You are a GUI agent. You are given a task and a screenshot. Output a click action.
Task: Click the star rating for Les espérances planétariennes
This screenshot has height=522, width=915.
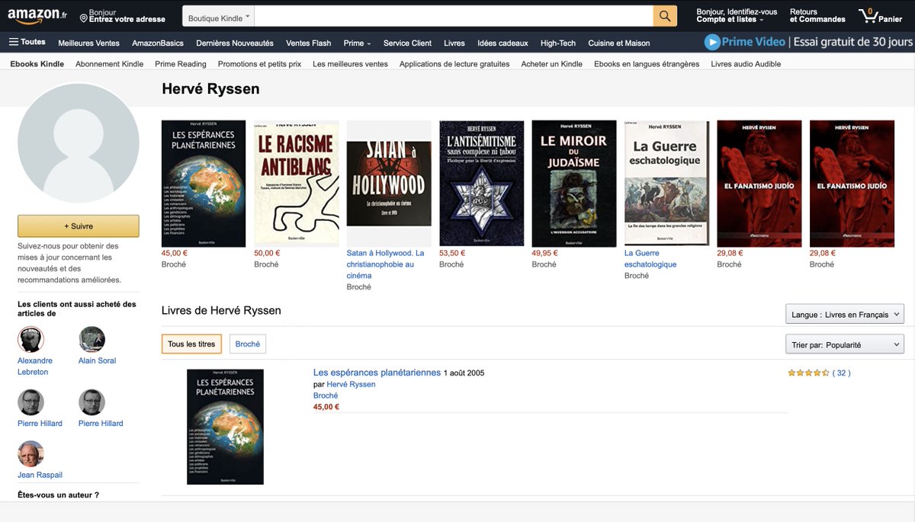(x=808, y=373)
